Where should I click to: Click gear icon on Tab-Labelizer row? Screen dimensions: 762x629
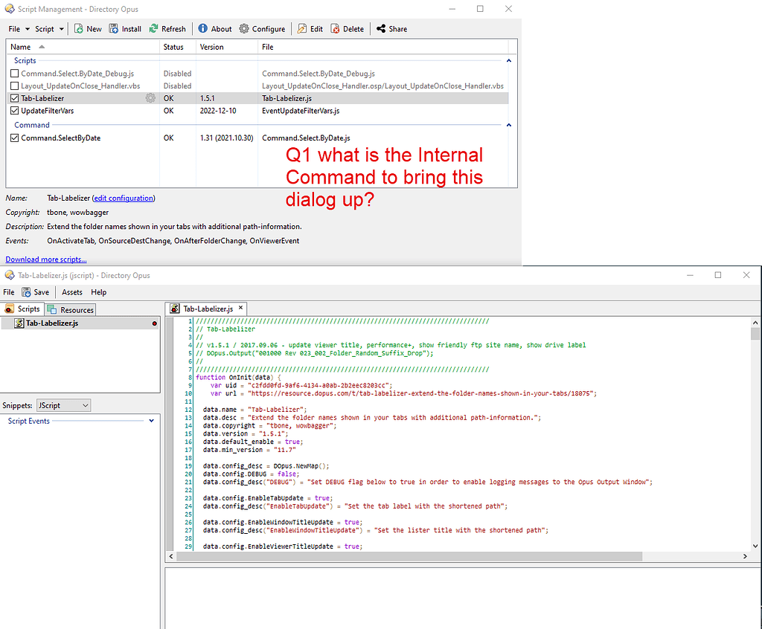[150, 98]
